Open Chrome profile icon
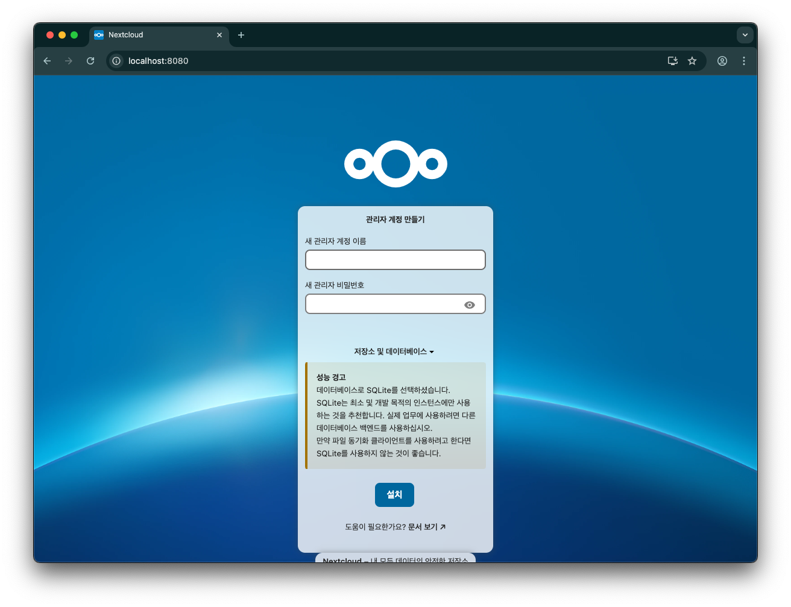791x607 pixels. (x=722, y=61)
